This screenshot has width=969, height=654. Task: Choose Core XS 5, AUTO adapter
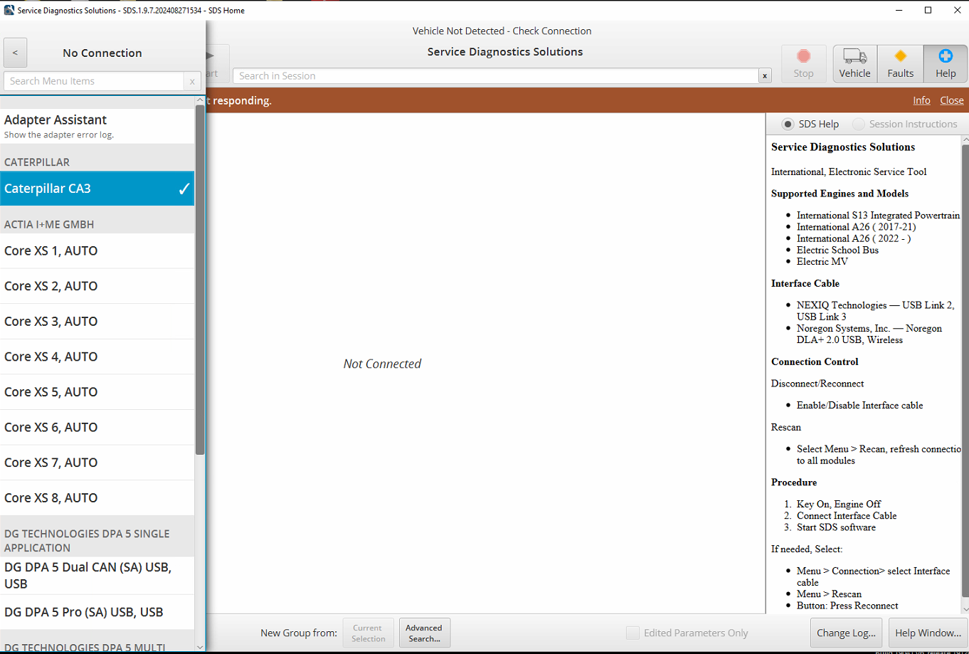pyautogui.click(x=97, y=392)
